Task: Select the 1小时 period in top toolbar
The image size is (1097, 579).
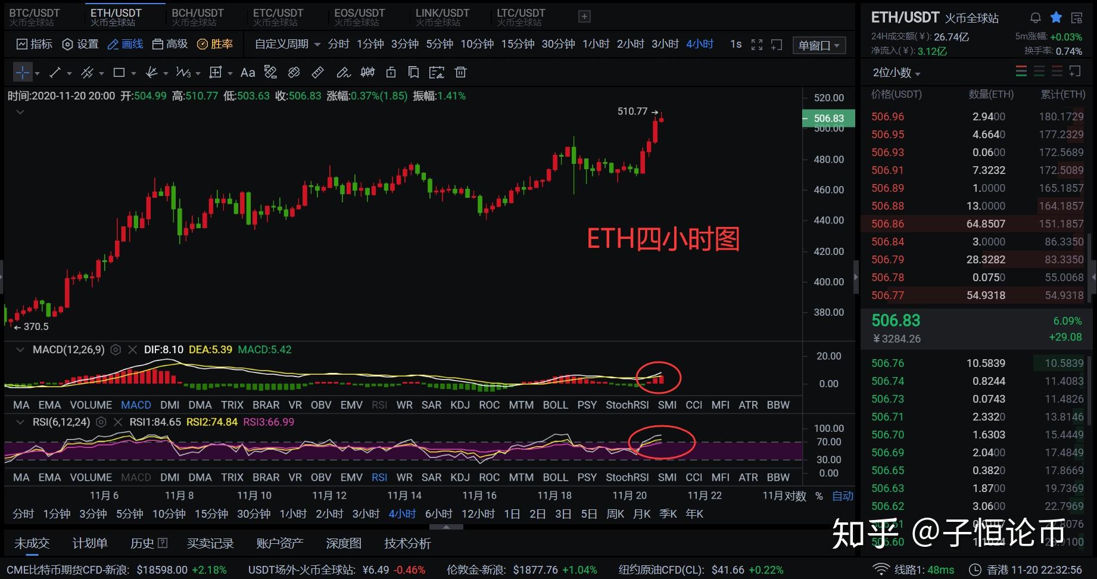Action: (596, 44)
